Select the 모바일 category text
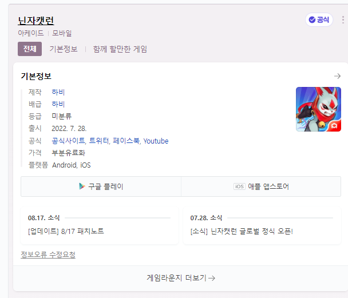This screenshot has width=348, height=298. pos(62,33)
